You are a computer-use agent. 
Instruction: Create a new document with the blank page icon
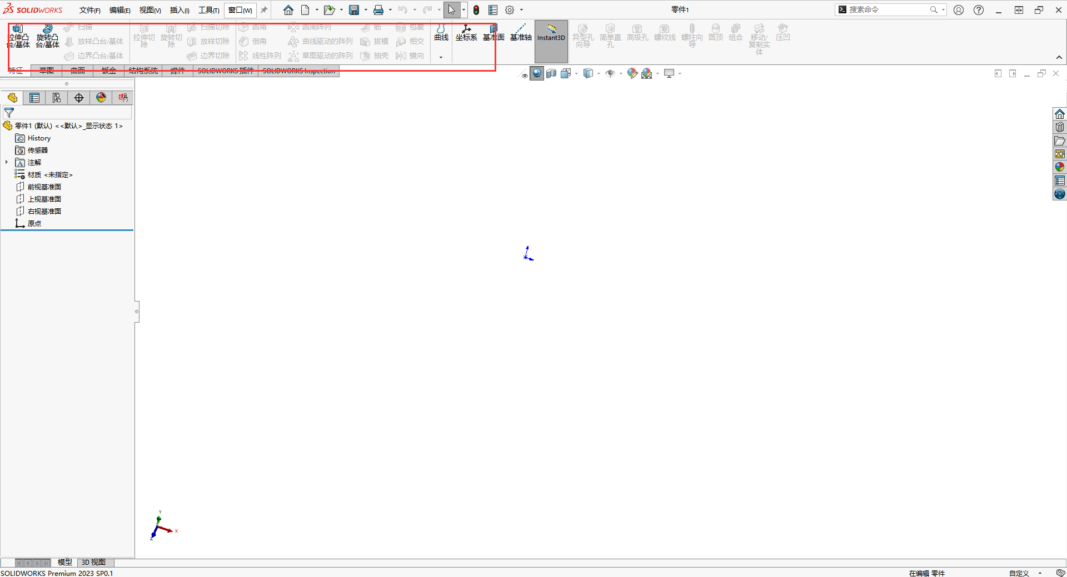(x=305, y=10)
